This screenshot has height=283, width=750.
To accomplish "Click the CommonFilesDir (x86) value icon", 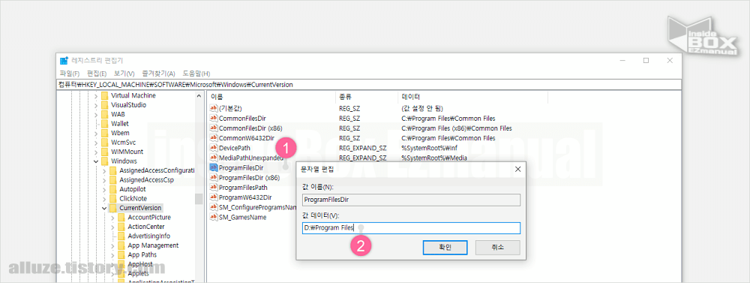I will point(214,128).
